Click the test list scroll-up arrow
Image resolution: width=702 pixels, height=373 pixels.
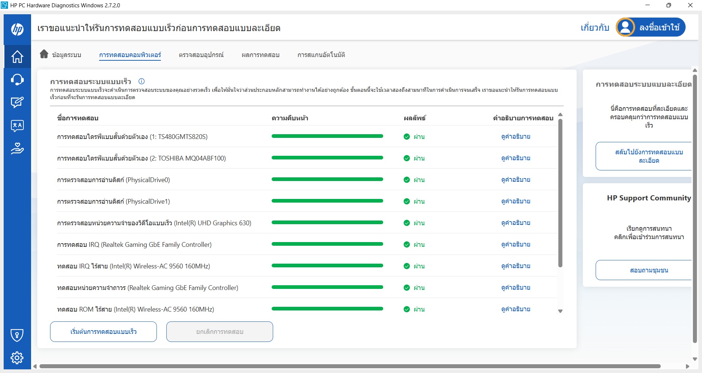pyautogui.click(x=560, y=115)
